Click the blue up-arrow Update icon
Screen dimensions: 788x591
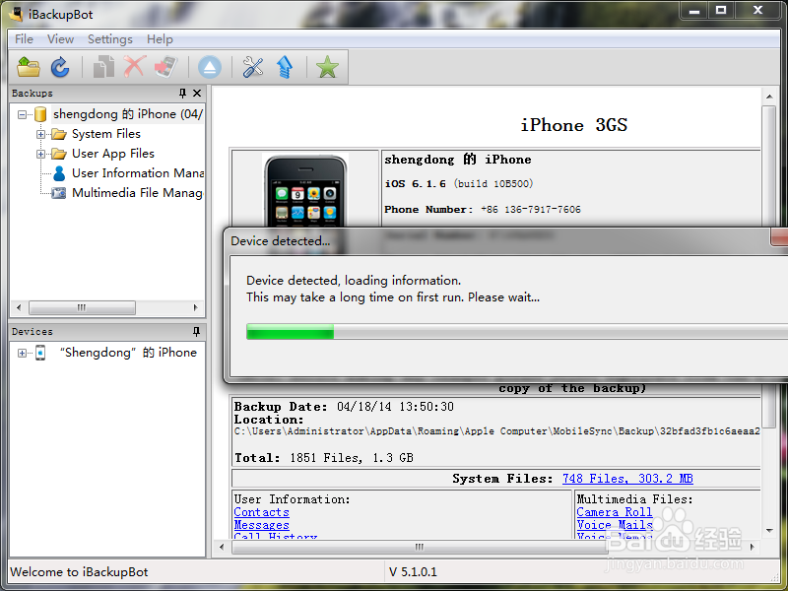285,67
